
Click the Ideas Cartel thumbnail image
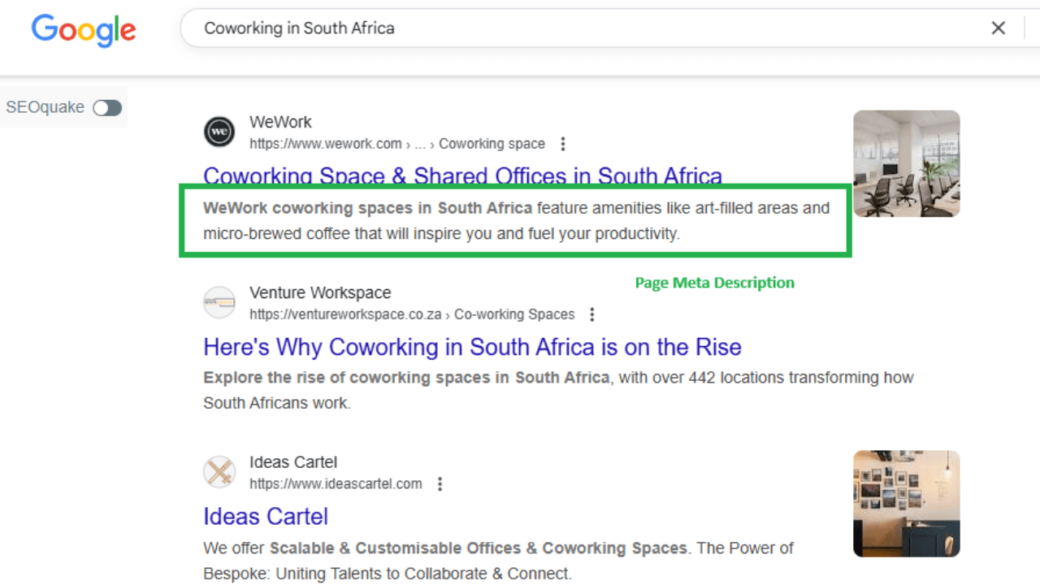[906, 504]
